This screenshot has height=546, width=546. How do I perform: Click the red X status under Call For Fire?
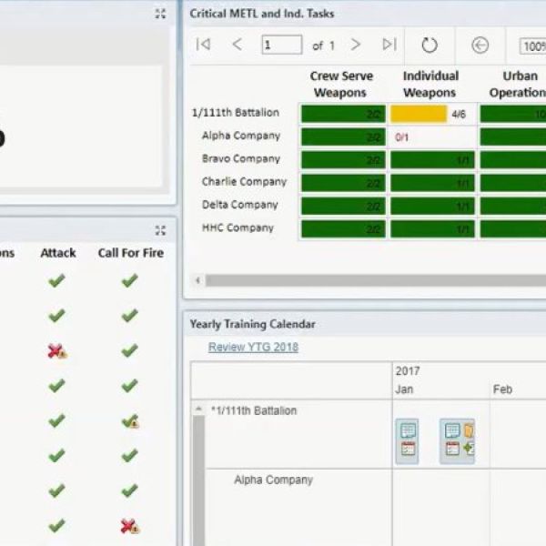130,526
